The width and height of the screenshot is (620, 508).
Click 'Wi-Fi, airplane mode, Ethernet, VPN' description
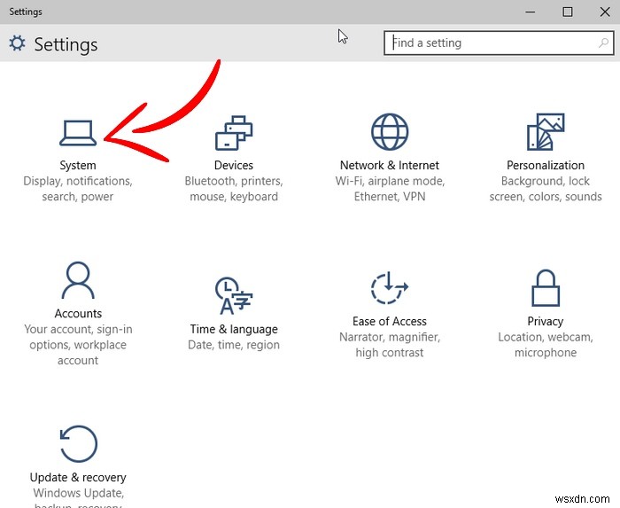coord(390,189)
